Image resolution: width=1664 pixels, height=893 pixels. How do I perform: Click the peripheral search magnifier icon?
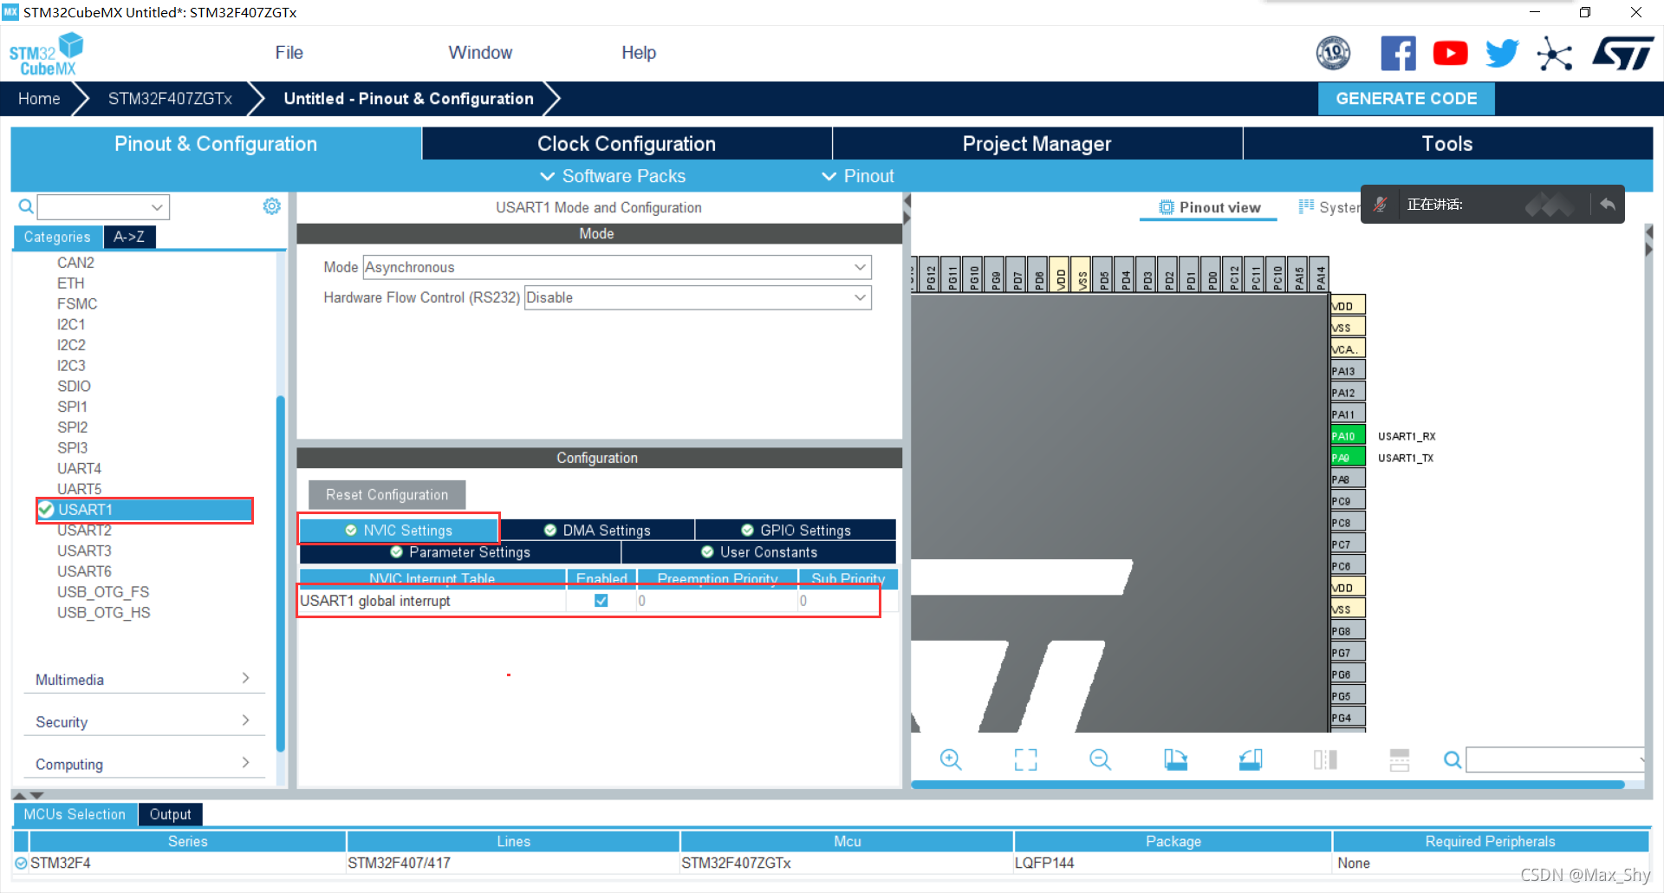tap(26, 206)
